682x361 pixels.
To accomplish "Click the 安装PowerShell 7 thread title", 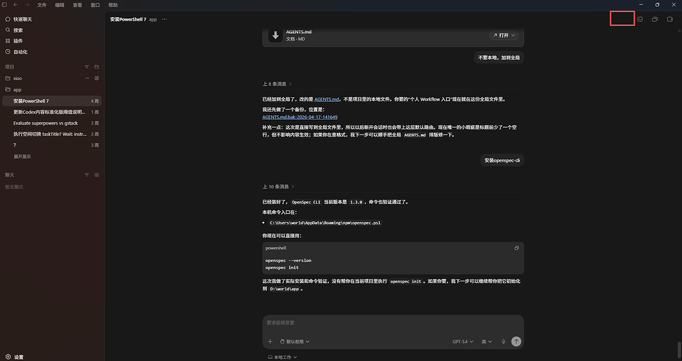I will point(128,19).
